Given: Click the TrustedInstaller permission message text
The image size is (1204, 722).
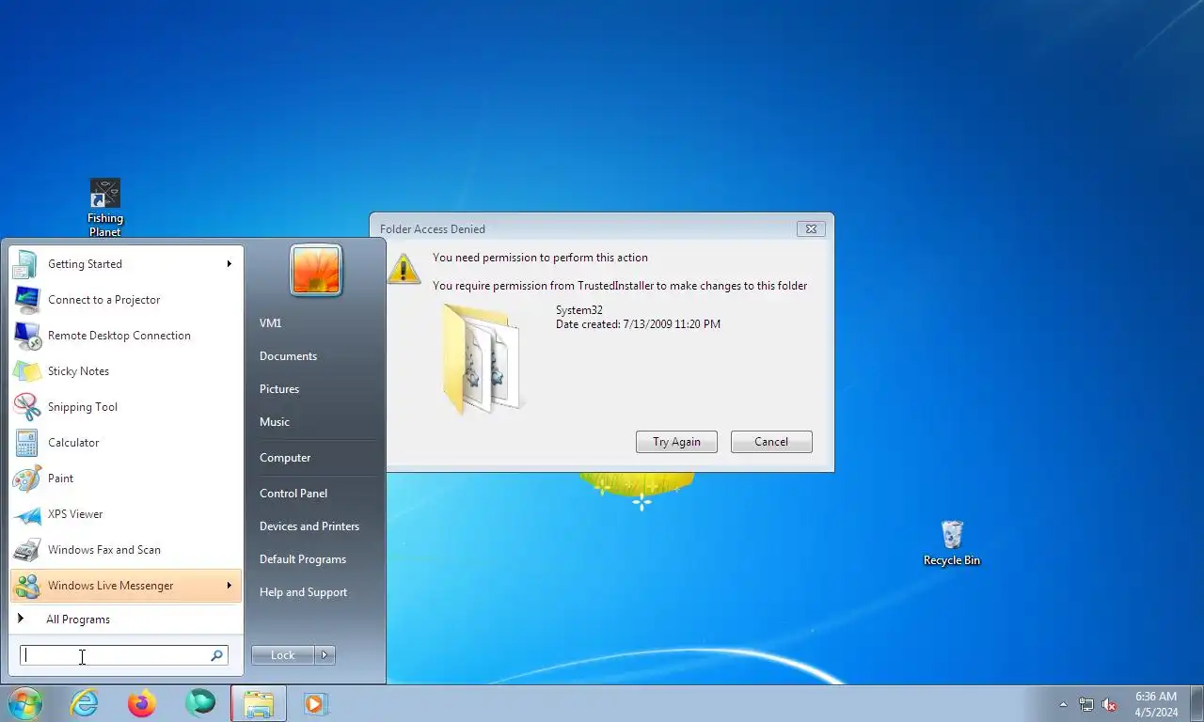Looking at the screenshot, I should pos(620,286).
